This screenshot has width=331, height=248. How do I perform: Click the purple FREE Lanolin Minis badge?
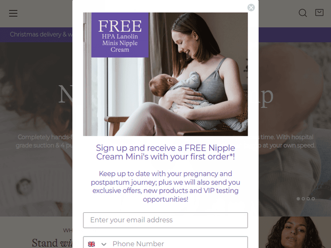tap(120, 35)
